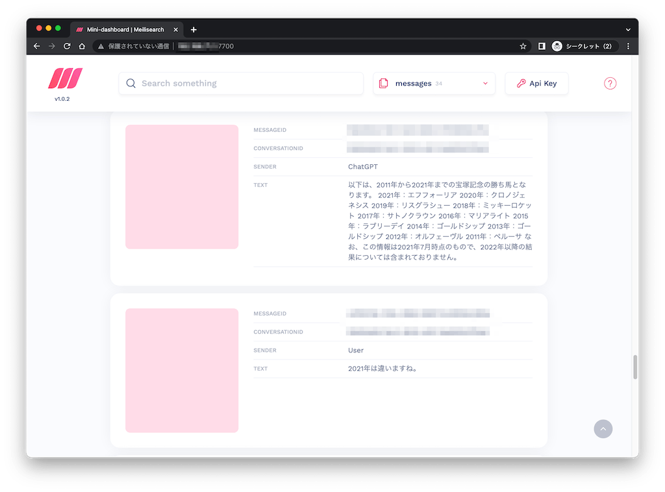Screen dimensions: 665x492
Task: Reload the page
Action: 67,46
